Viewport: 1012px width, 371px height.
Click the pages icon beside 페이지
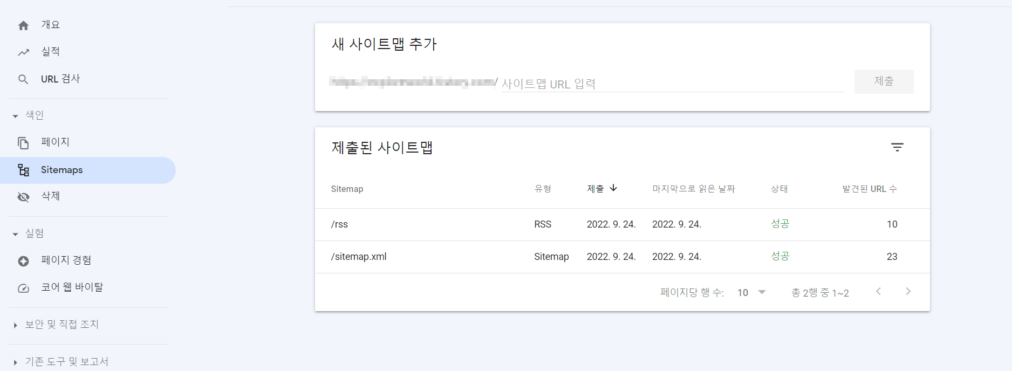point(23,143)
